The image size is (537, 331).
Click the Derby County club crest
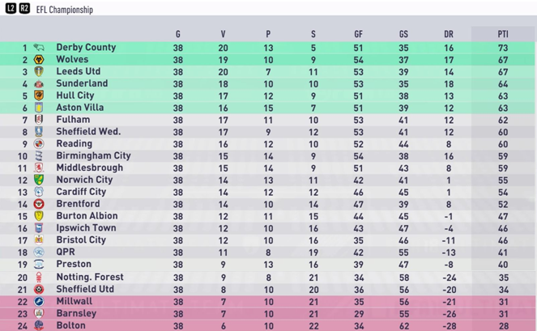point(39,47)
